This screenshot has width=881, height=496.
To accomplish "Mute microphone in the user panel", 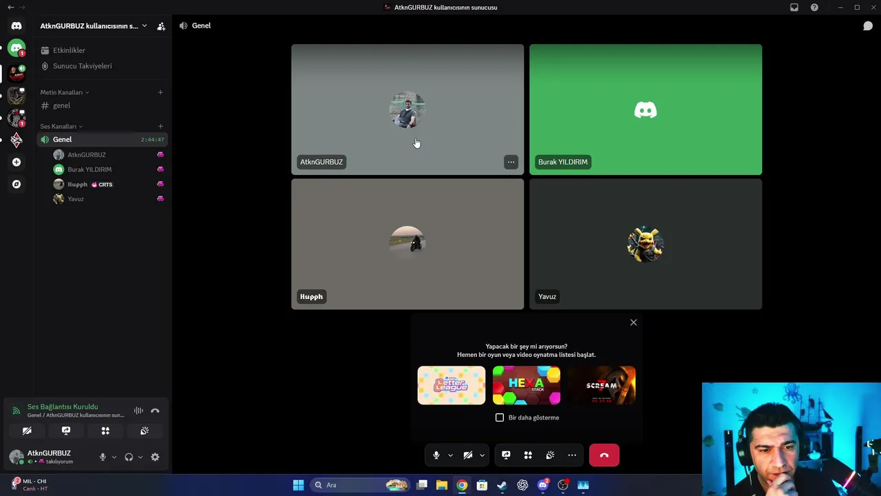I will pyautogui.click(x=103, y=457).
